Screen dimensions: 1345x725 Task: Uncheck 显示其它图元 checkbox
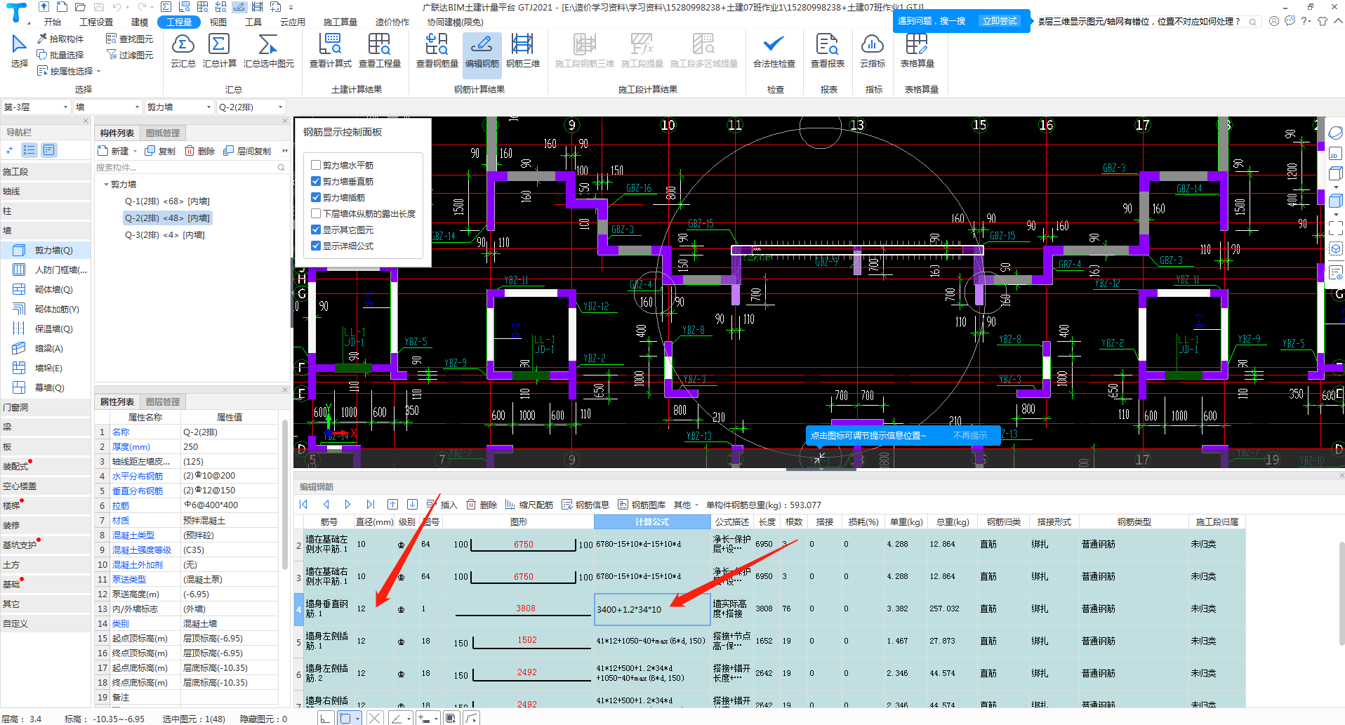pos(316,230)
